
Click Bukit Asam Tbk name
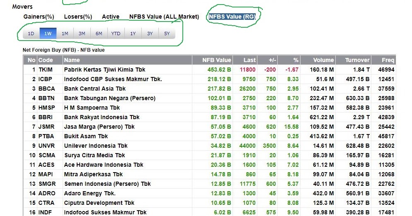[86, 136]
